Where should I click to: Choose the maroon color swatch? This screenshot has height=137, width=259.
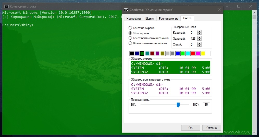[152, 53]
